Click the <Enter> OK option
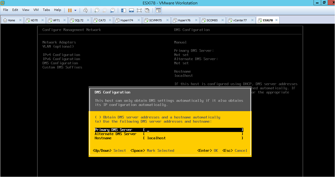The height and width of the screenshot is (177, 335). pos(208,150)
